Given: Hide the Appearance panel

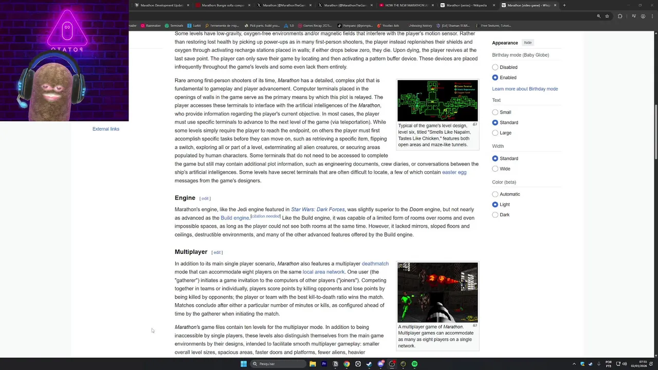Looking at the screenshot, I should pos(528,43).
